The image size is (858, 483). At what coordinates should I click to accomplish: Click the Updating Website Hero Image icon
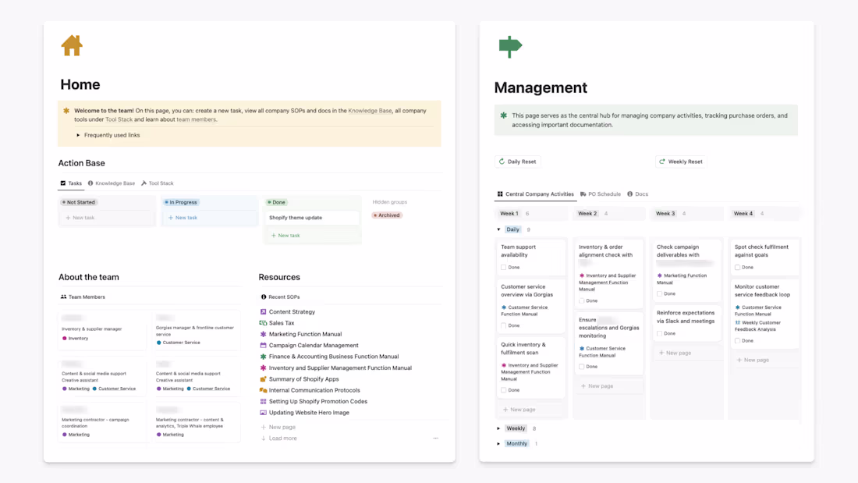click(x=263, y=413)
